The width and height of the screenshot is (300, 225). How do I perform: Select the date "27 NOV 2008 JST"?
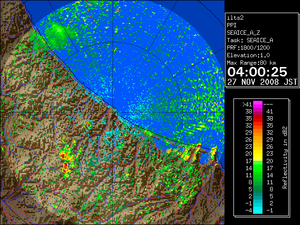click(262, 82)
